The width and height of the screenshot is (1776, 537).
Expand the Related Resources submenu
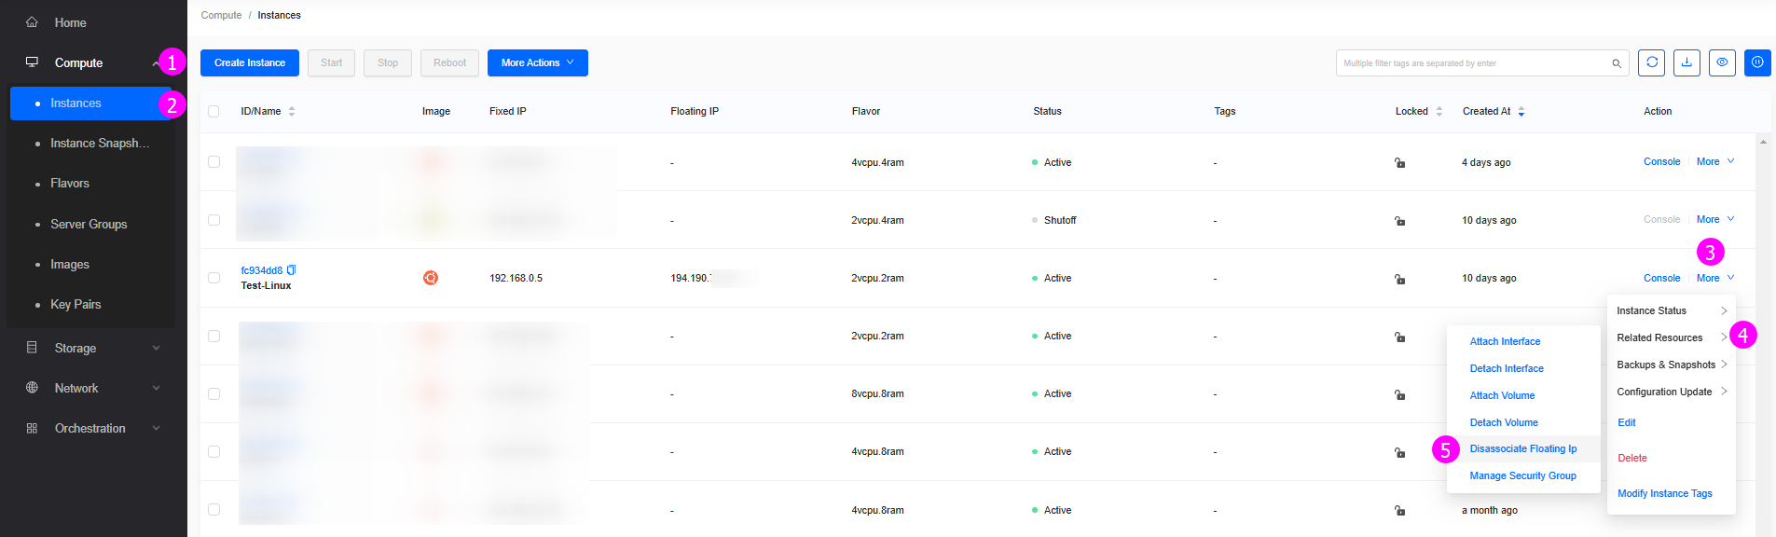click(x=1672, y=337)
